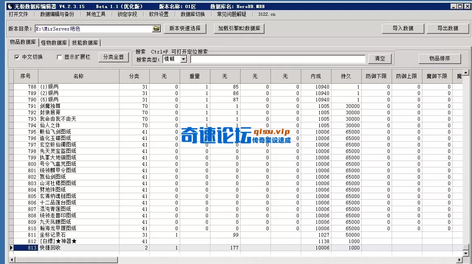The image size is (472, 264).
Task: Click the 导出数据 button
Action: click(x=448, y=29)
